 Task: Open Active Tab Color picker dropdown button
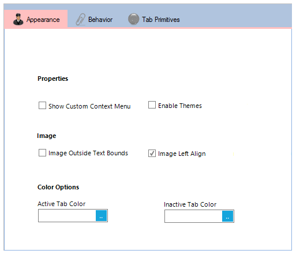[x=101, y=216]
